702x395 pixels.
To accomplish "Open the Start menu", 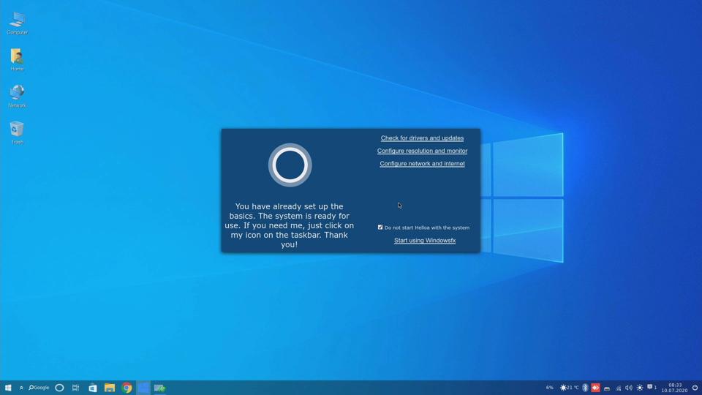I will [x=8, y=388].
